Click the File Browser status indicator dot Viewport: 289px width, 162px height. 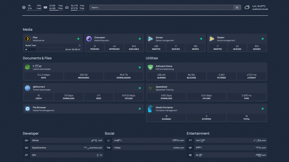(x=140, y=109)
